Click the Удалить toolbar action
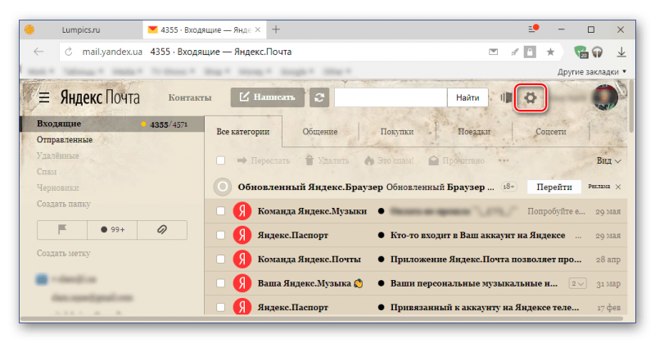 tap(327, 160)
